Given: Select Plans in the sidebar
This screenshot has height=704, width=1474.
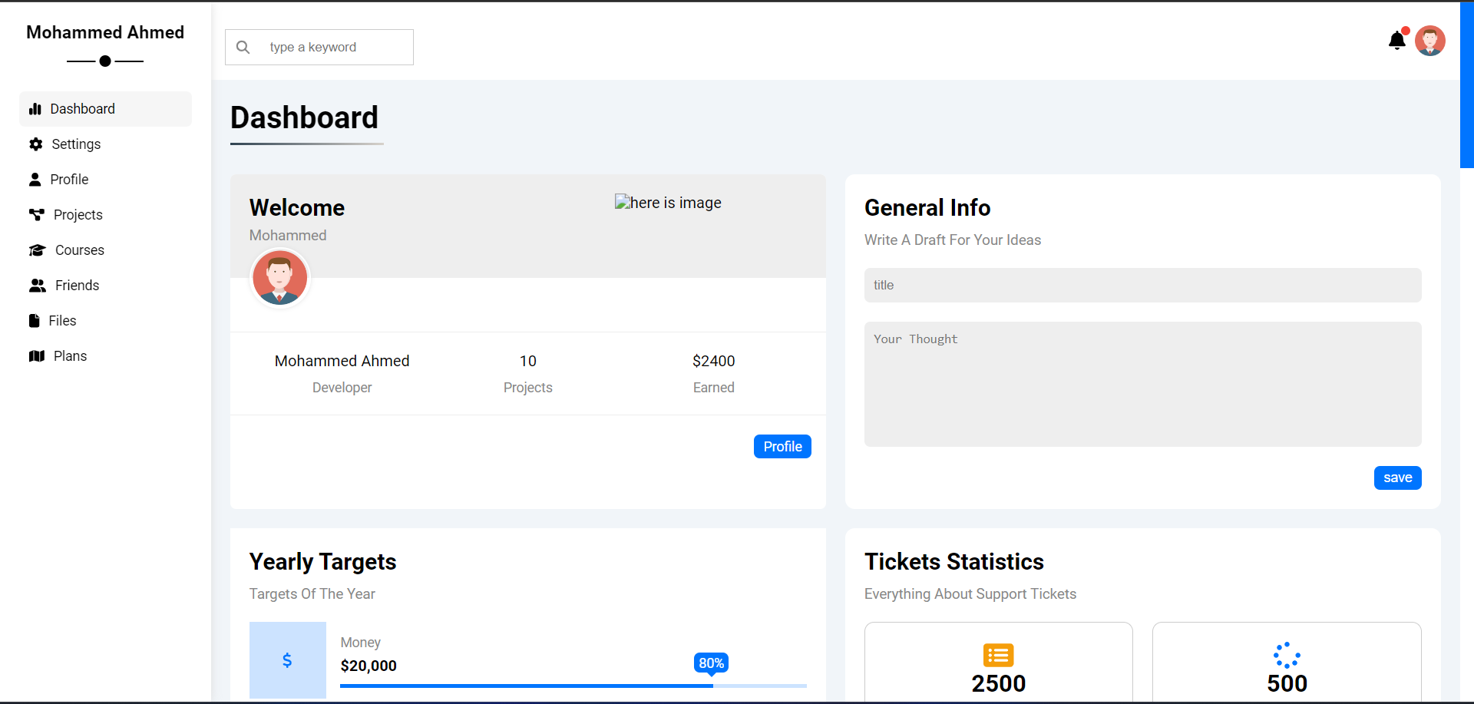Looking at the screenshot, I should click(105, 356).
